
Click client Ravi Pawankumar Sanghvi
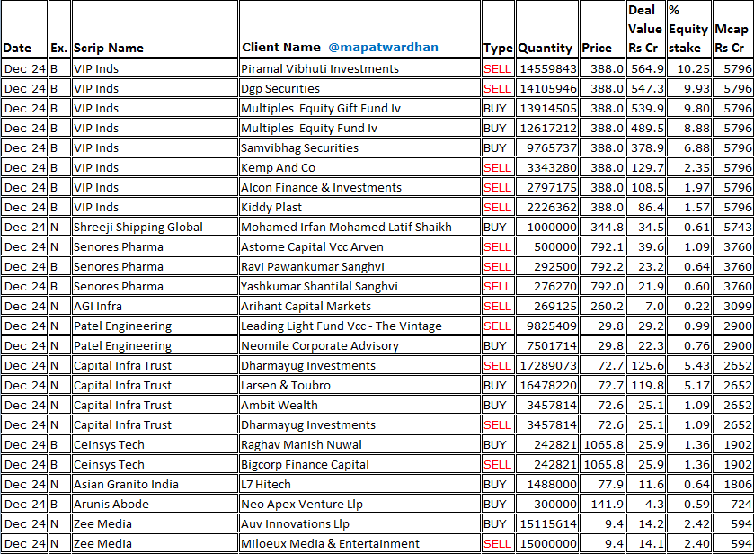point(313,266)
